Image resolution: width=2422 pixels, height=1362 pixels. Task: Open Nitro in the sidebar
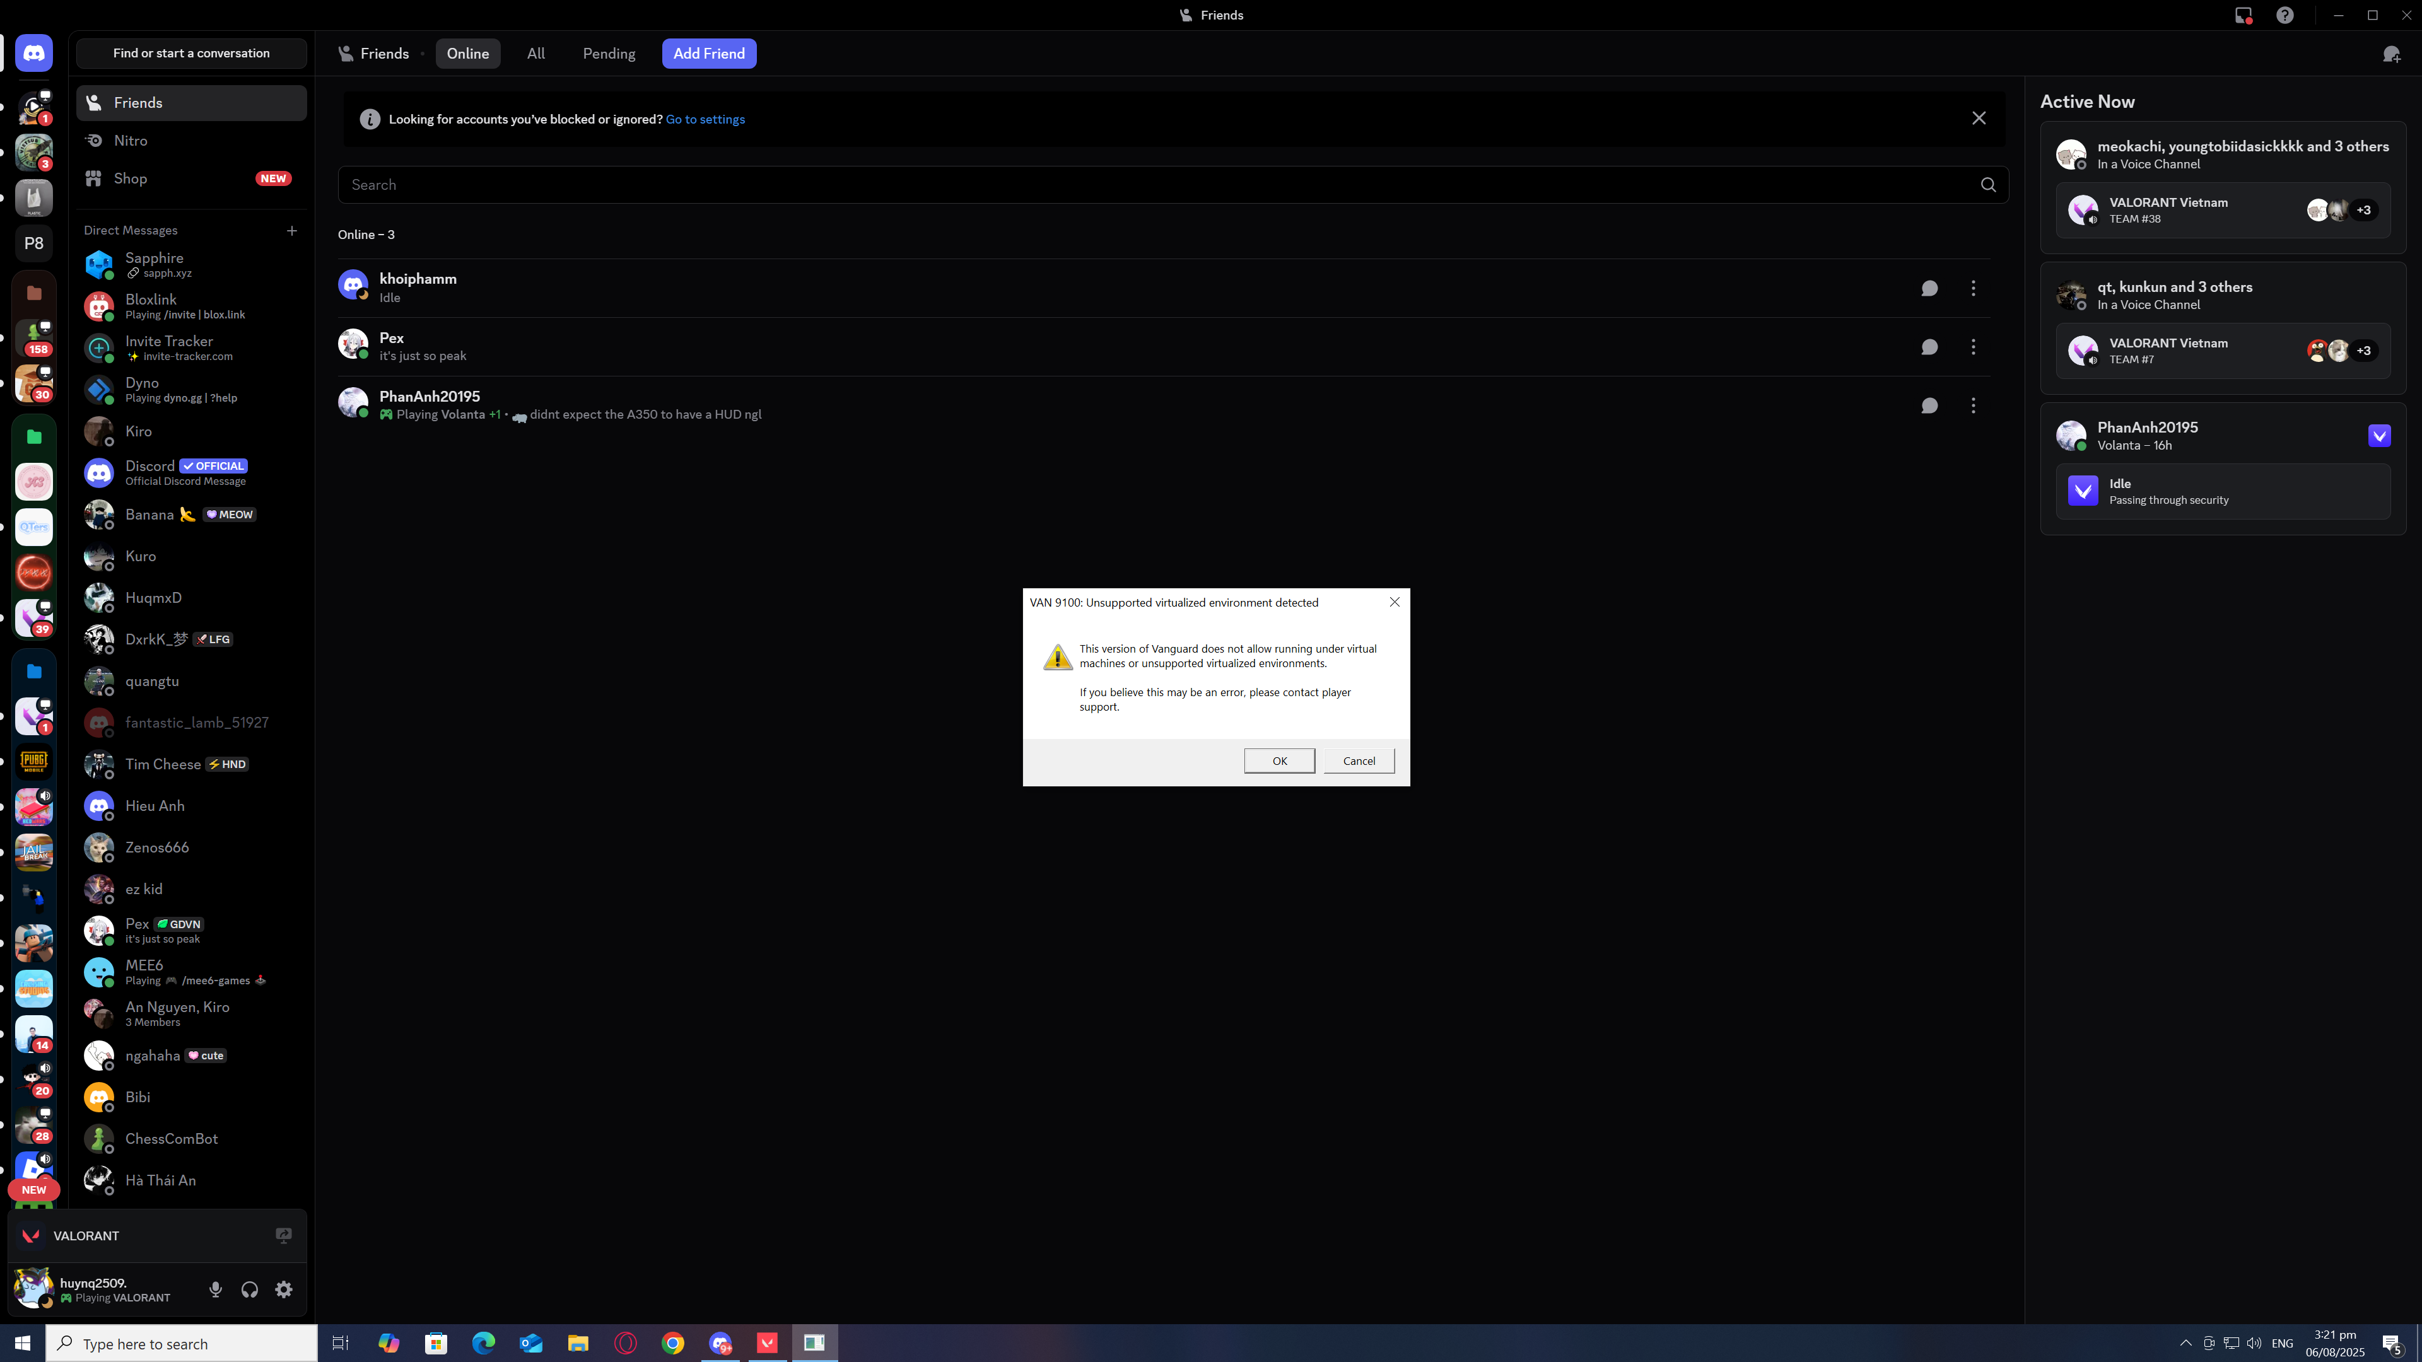(192, 140)
